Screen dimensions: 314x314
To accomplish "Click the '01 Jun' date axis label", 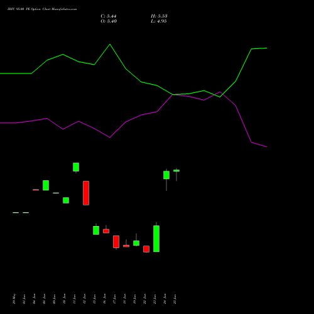I will [x=24, y=299].
